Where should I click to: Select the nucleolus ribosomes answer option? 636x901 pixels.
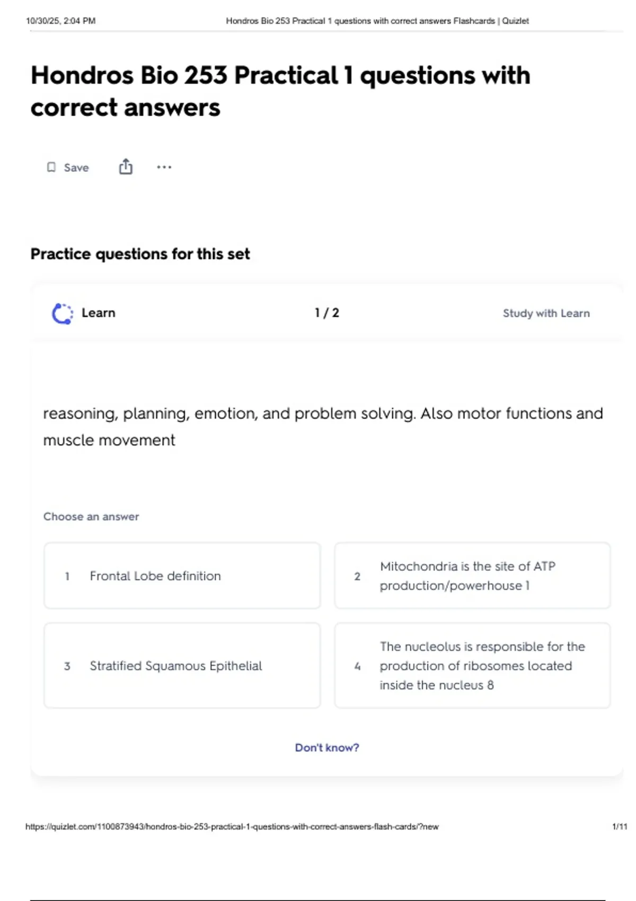pos(472,666)
